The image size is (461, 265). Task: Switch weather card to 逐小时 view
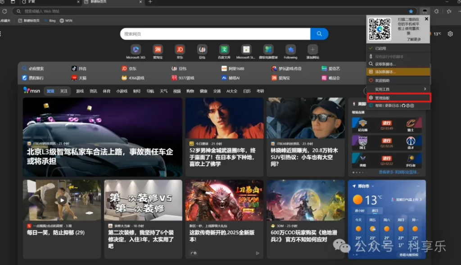click(359, 211)
